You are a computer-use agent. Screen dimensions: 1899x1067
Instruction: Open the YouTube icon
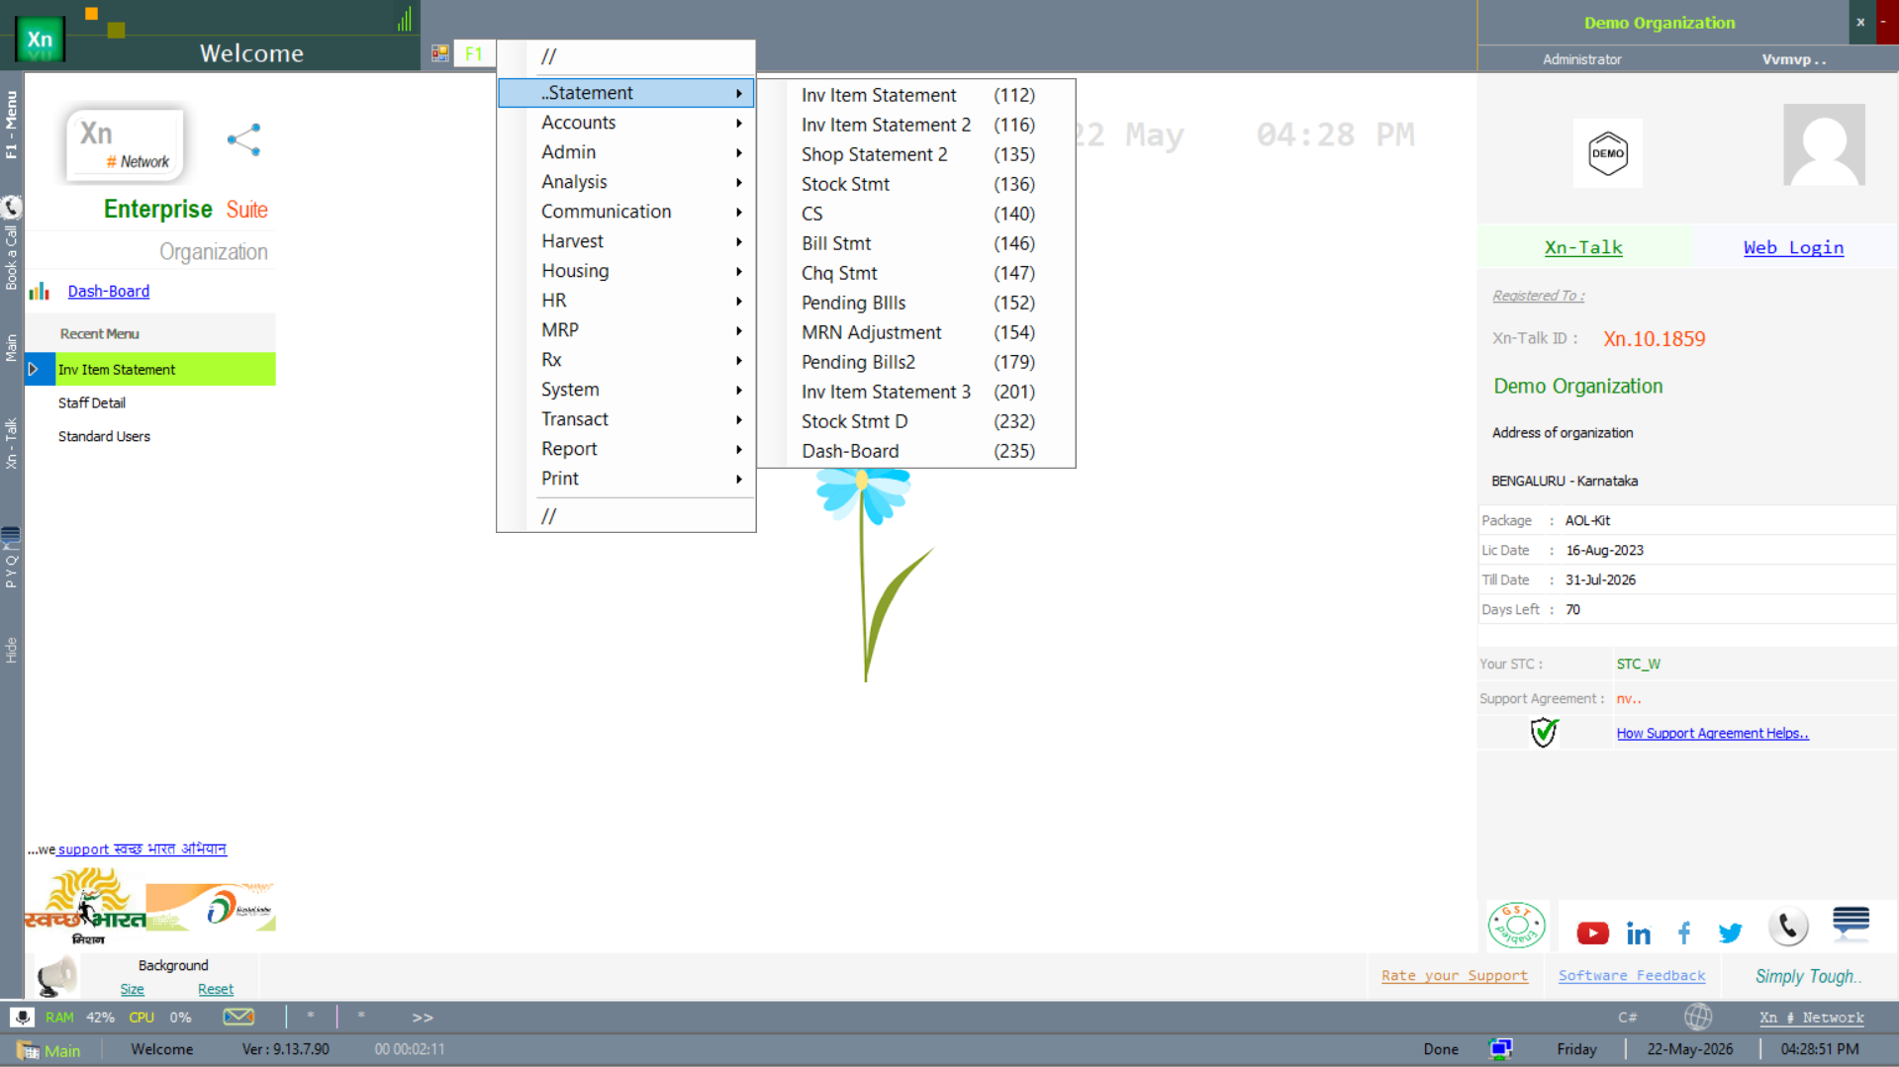1592,933
